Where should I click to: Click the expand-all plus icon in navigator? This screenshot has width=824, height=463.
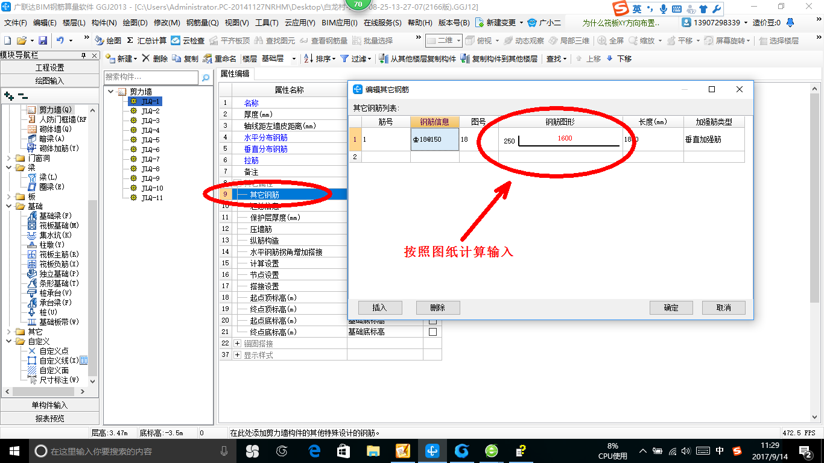8,95
